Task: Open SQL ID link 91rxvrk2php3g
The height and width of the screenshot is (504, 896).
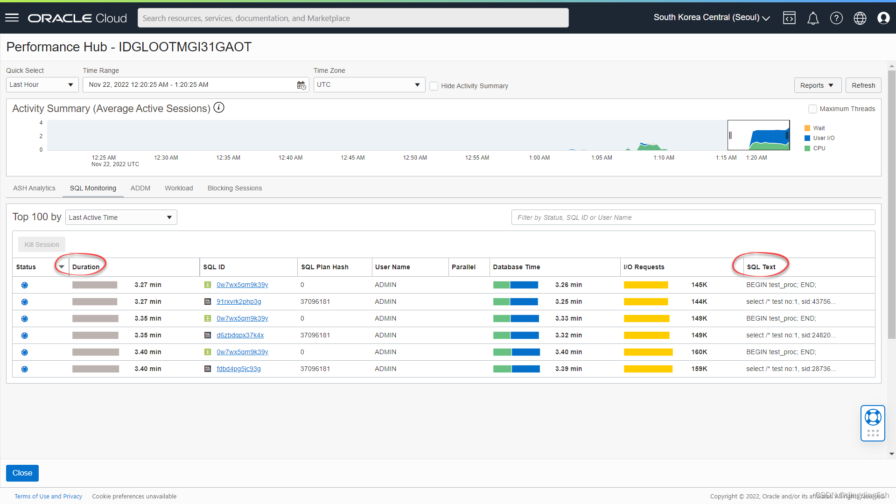Action: point(239,301)
